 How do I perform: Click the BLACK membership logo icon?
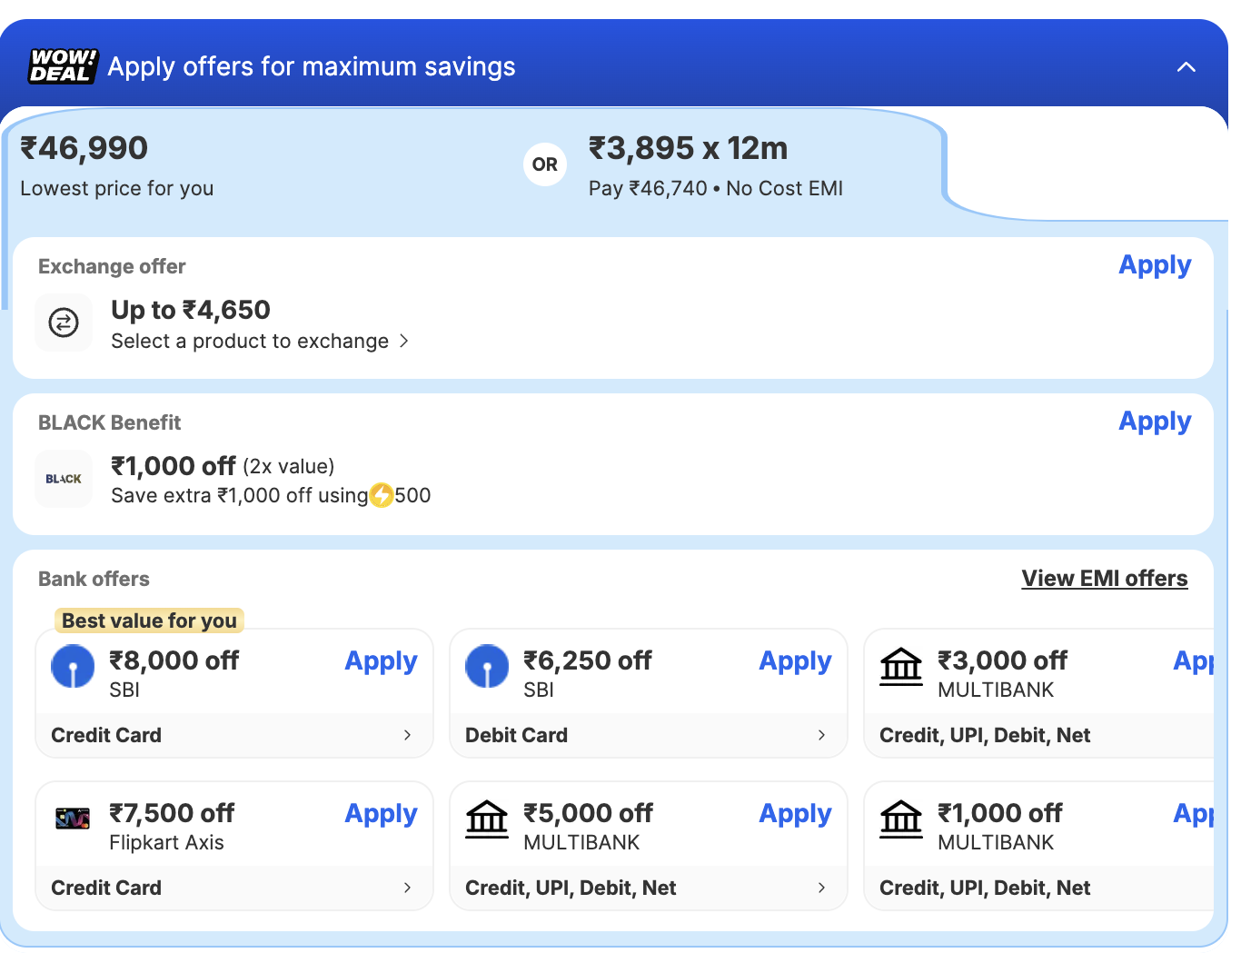(x=64, y=479)
